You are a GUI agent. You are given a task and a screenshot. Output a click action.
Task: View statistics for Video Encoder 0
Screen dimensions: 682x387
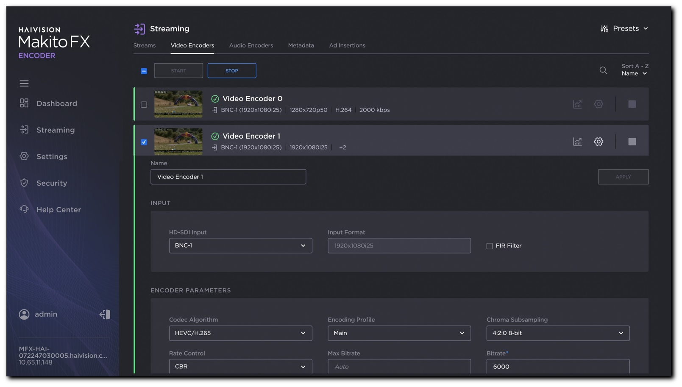[577, 104]
